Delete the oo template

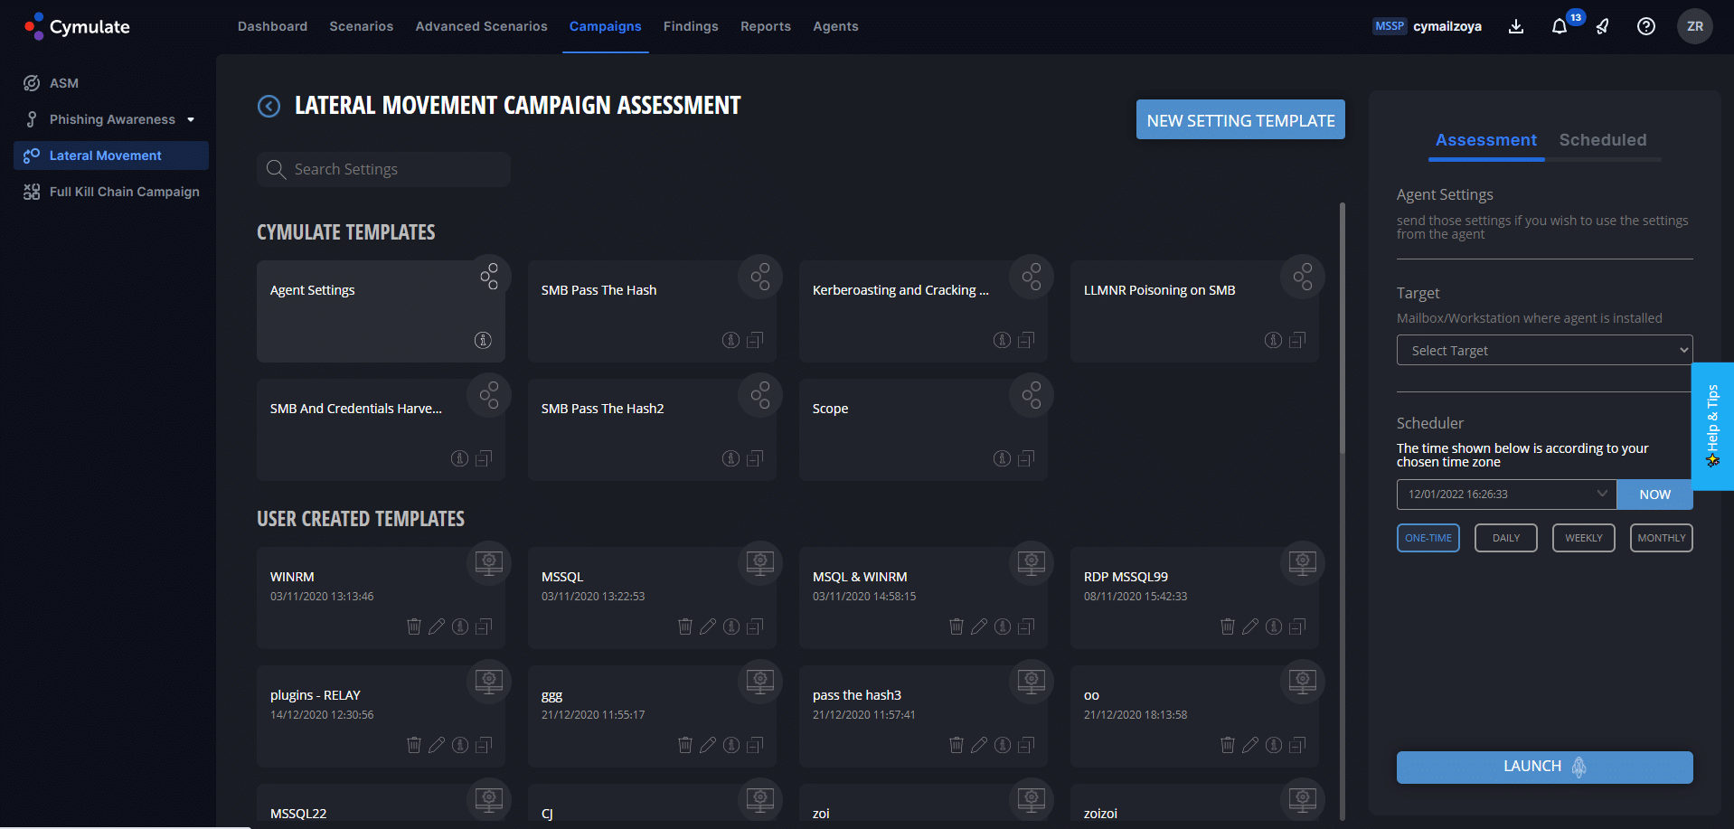(1228, 745)
